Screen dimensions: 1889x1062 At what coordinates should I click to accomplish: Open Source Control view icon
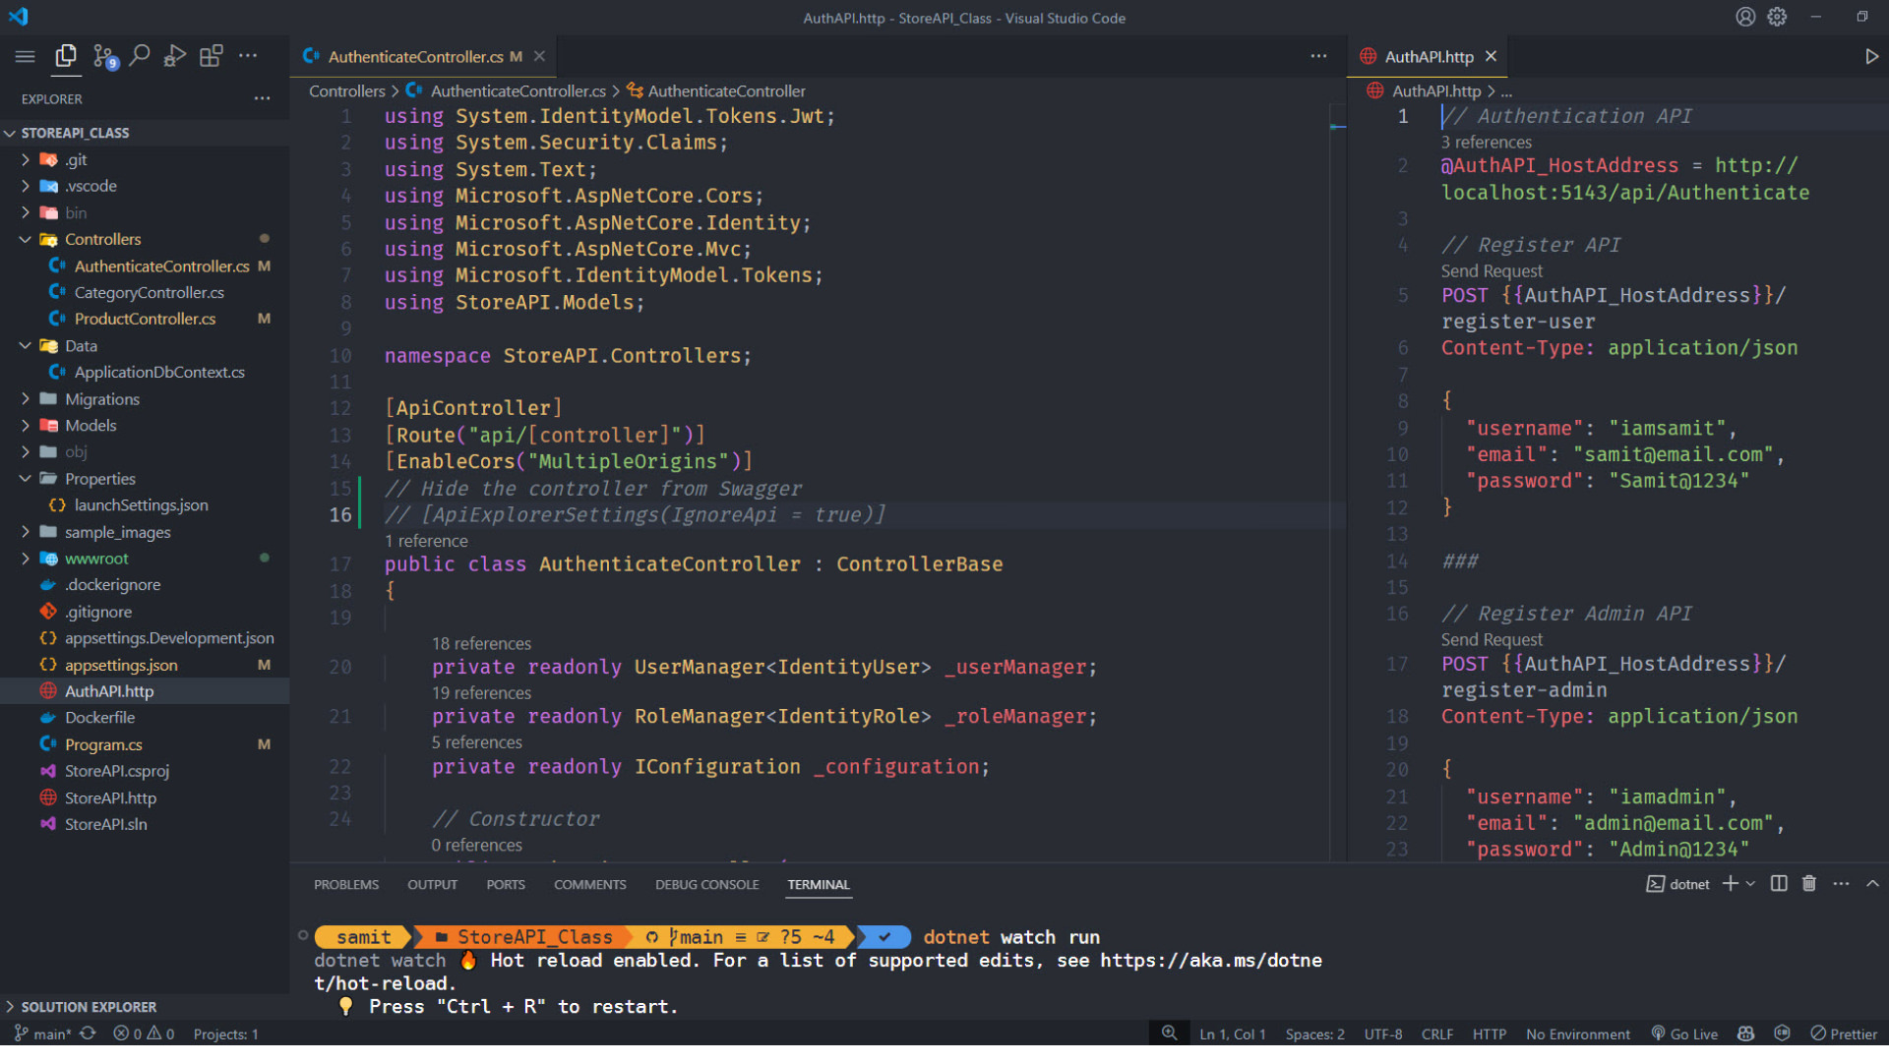(x=104, y=56)
